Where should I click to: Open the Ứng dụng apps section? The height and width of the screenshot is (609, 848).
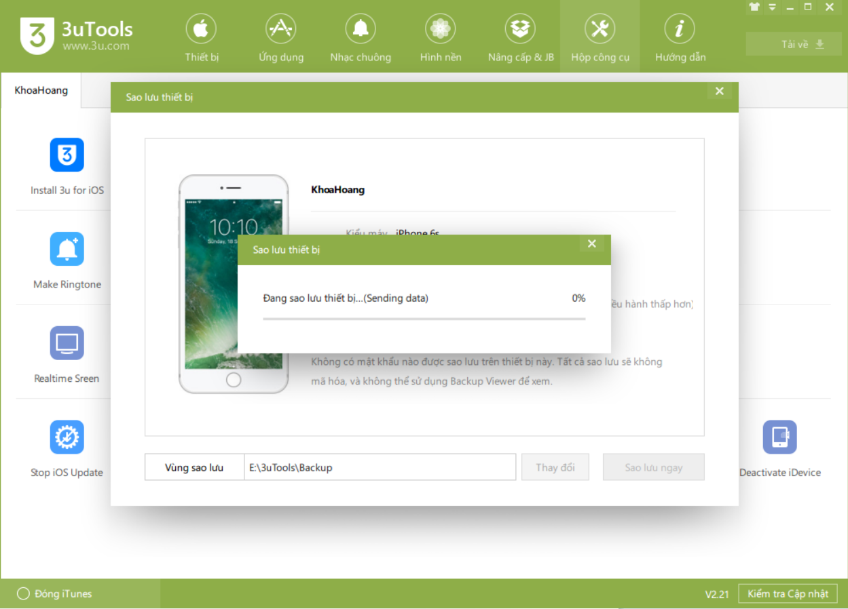tap(281, 39)
